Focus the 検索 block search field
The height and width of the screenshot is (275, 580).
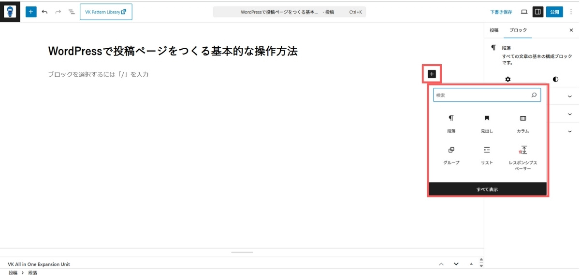pyautogui.click(x=487, y=95)
